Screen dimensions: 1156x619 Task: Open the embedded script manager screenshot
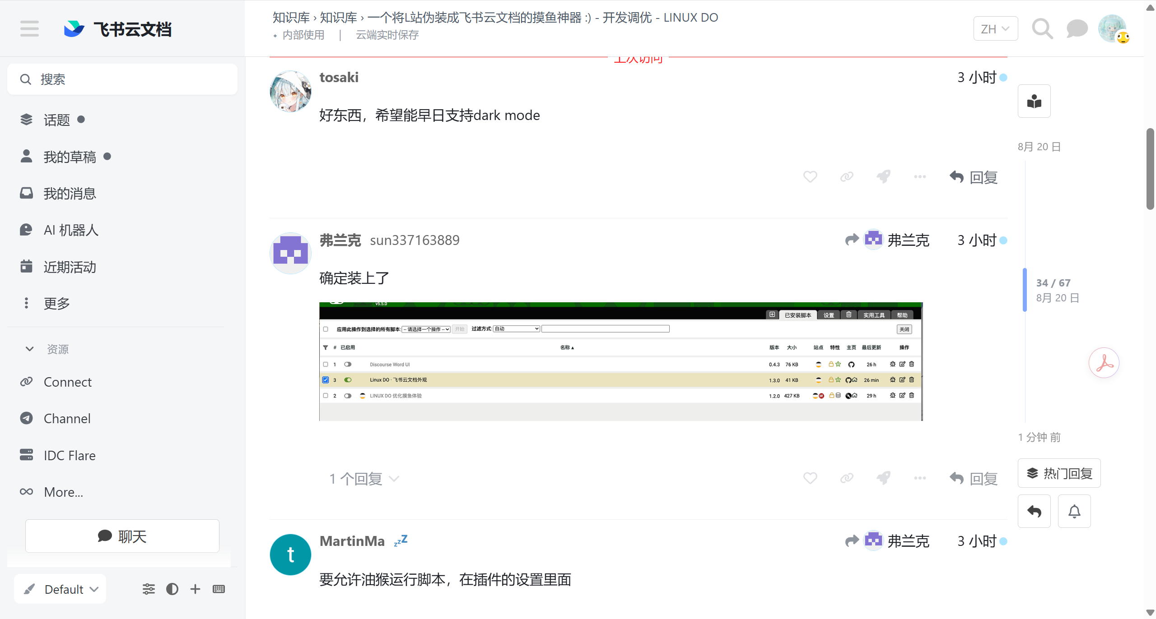(621, 361)
